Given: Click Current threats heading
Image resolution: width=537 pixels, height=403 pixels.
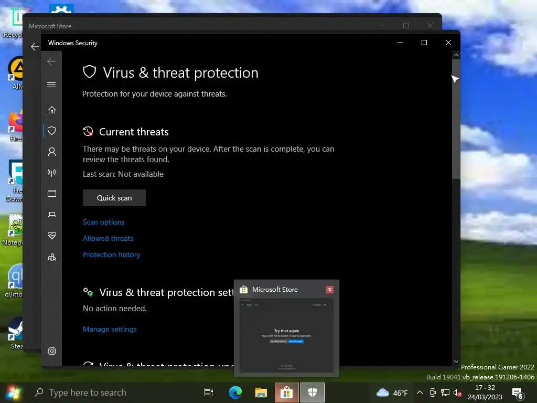Looking at the screenshot, I should [134, 132].
